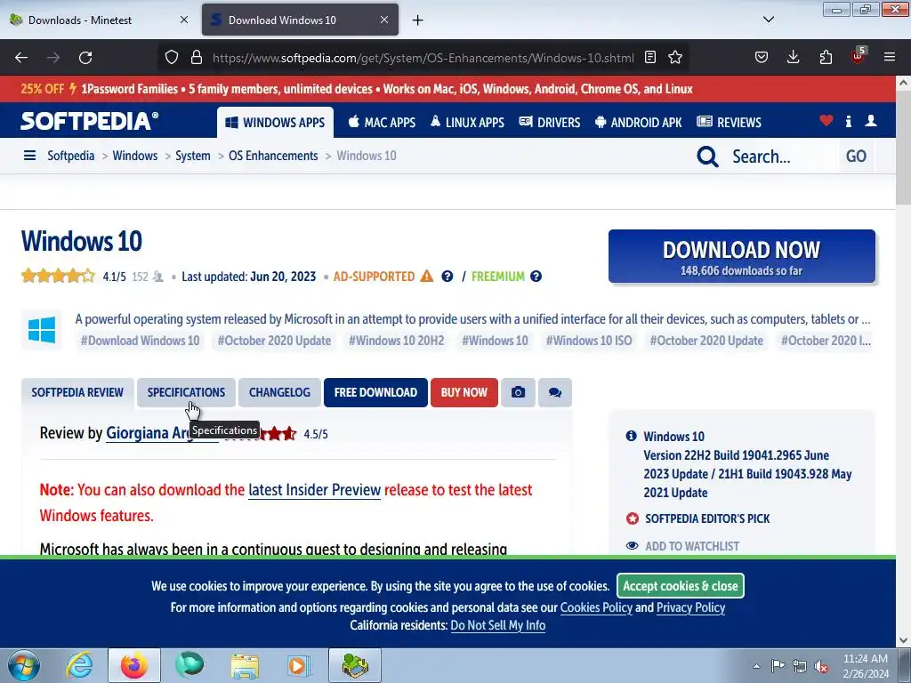Click the padlock site security icon
This screenshot has width=911, height=683.
197,58
